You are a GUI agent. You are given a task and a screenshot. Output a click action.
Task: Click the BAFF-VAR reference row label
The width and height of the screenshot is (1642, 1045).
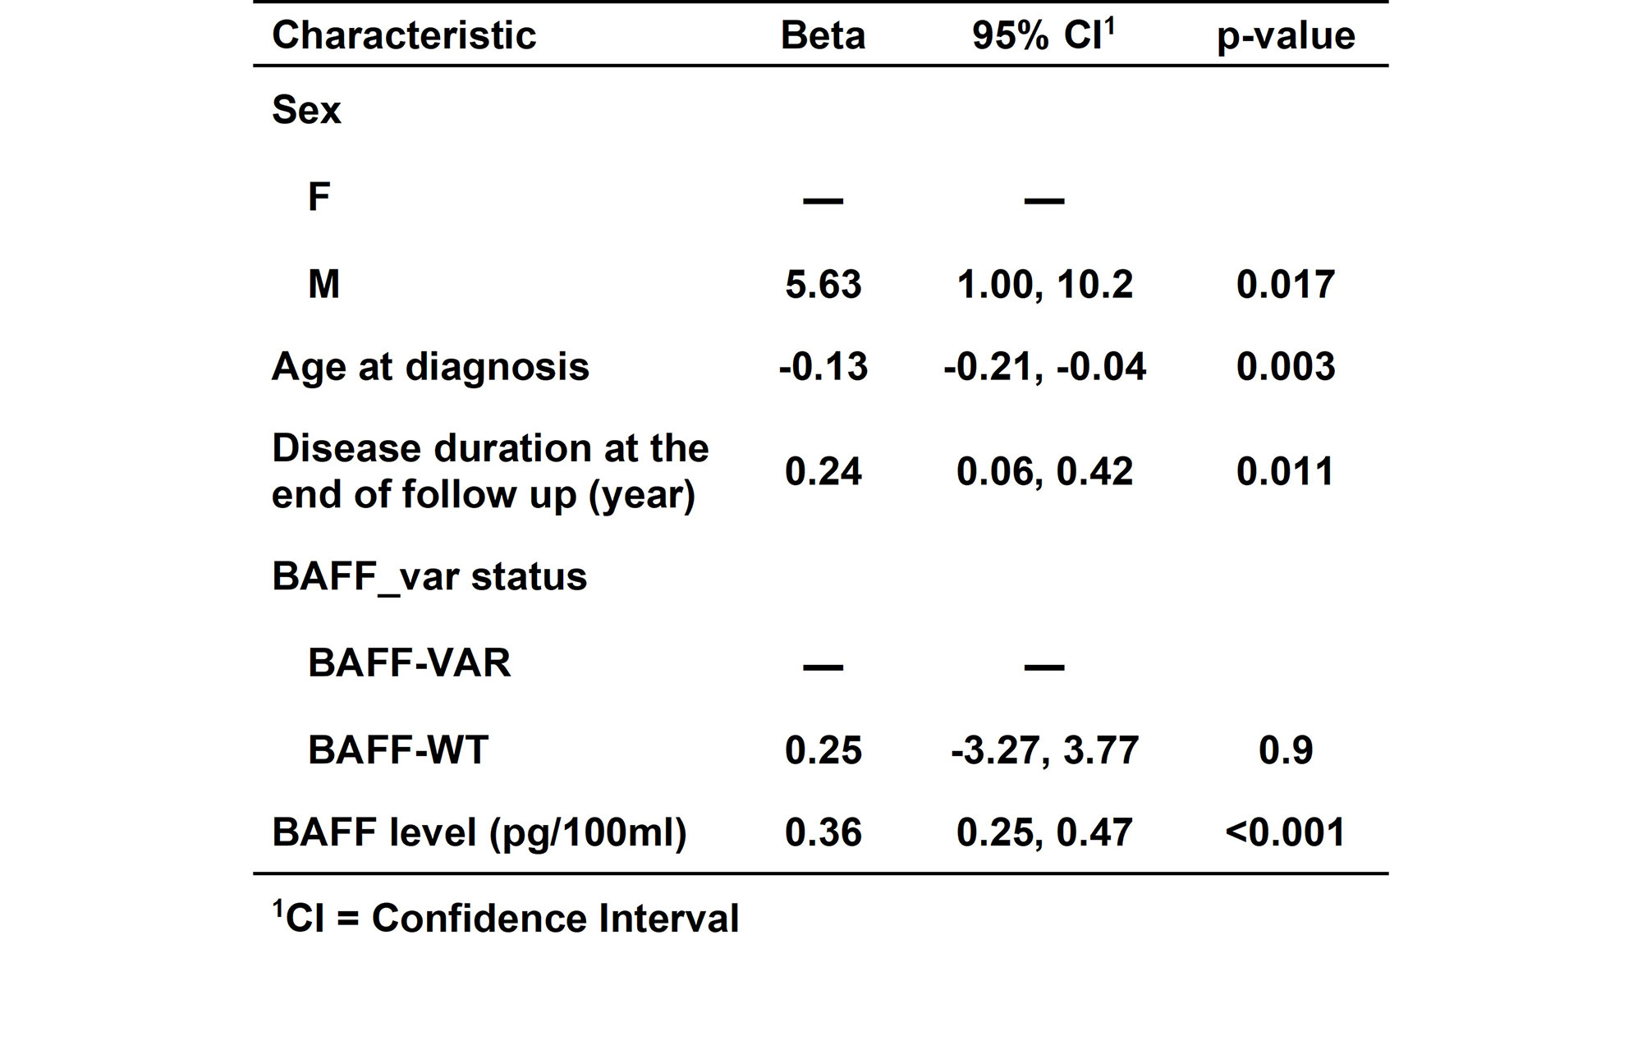409,662
